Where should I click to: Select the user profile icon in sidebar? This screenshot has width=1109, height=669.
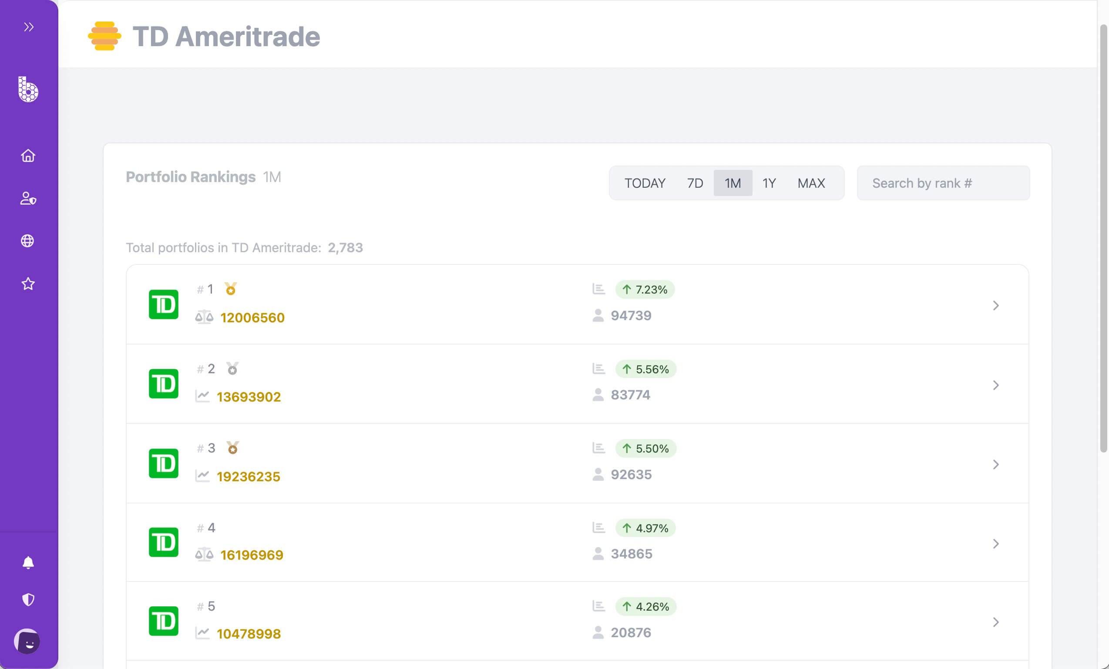tap(28, 199)
